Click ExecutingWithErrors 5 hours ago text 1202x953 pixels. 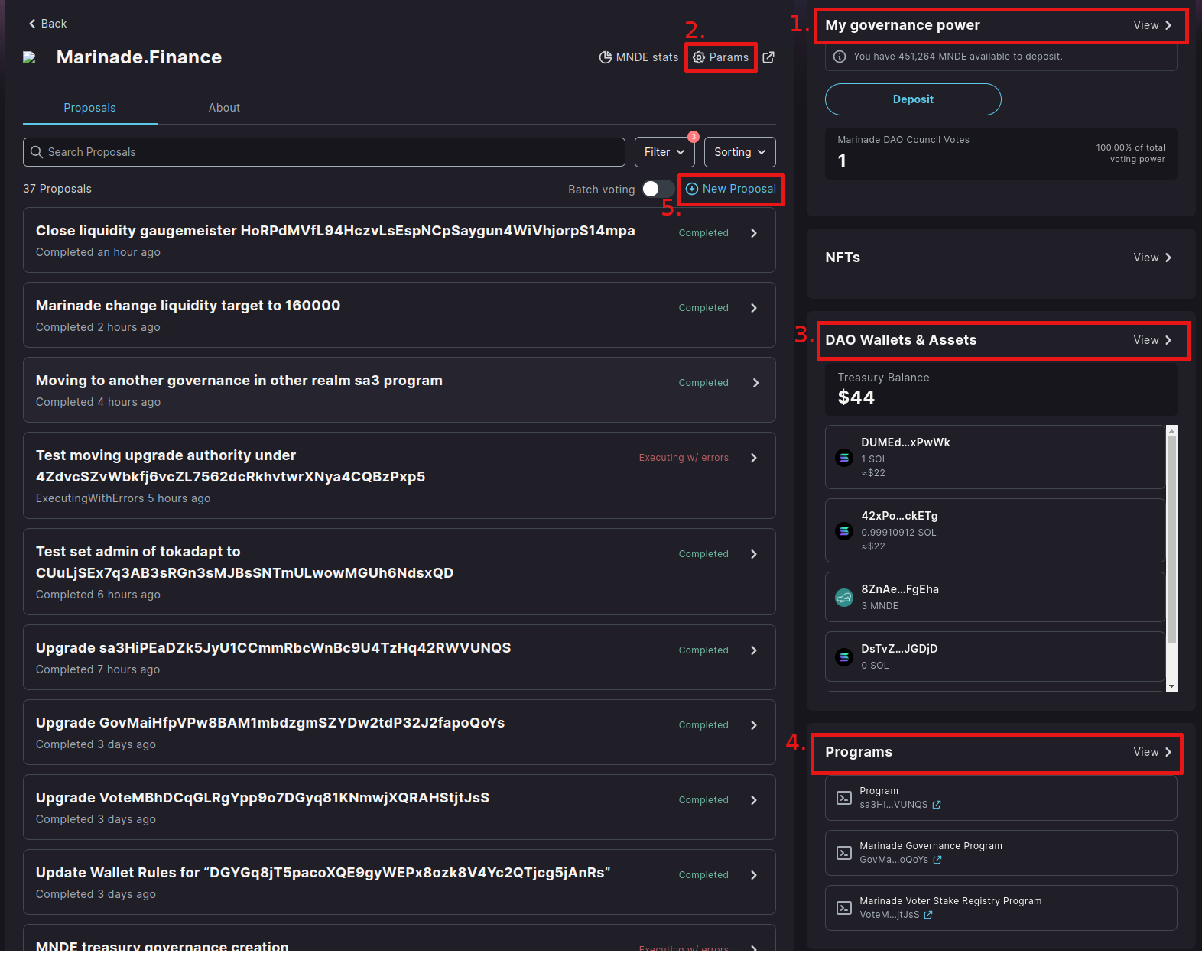tap(123, 498)
